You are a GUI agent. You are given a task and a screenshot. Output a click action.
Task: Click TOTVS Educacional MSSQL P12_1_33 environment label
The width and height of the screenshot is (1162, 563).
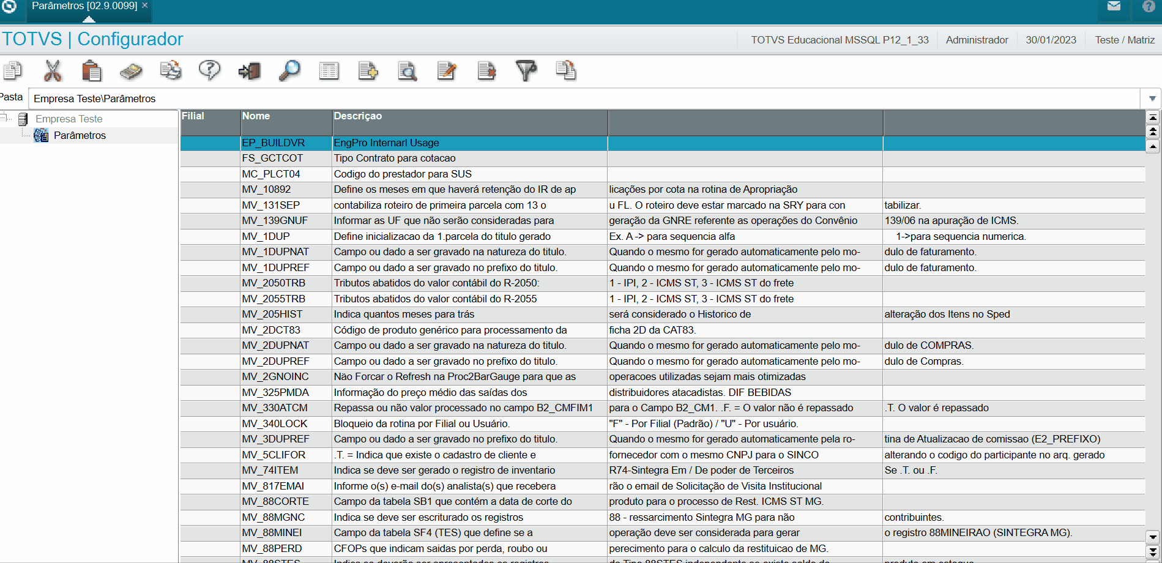840,40
